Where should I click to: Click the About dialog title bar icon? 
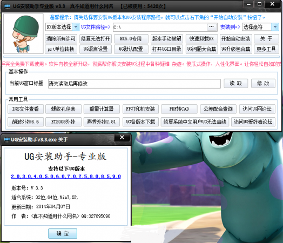pyautogui.click(x=6, y=140)
